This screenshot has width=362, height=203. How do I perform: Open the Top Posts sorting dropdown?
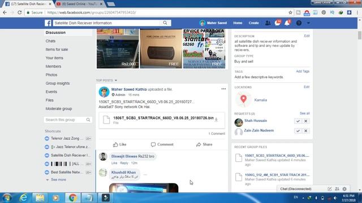107,80
